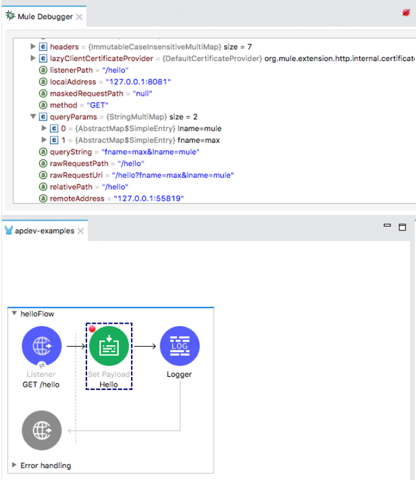
Task: Toggle the breakpoint on Set Payload
Action: tap(92, 329)
